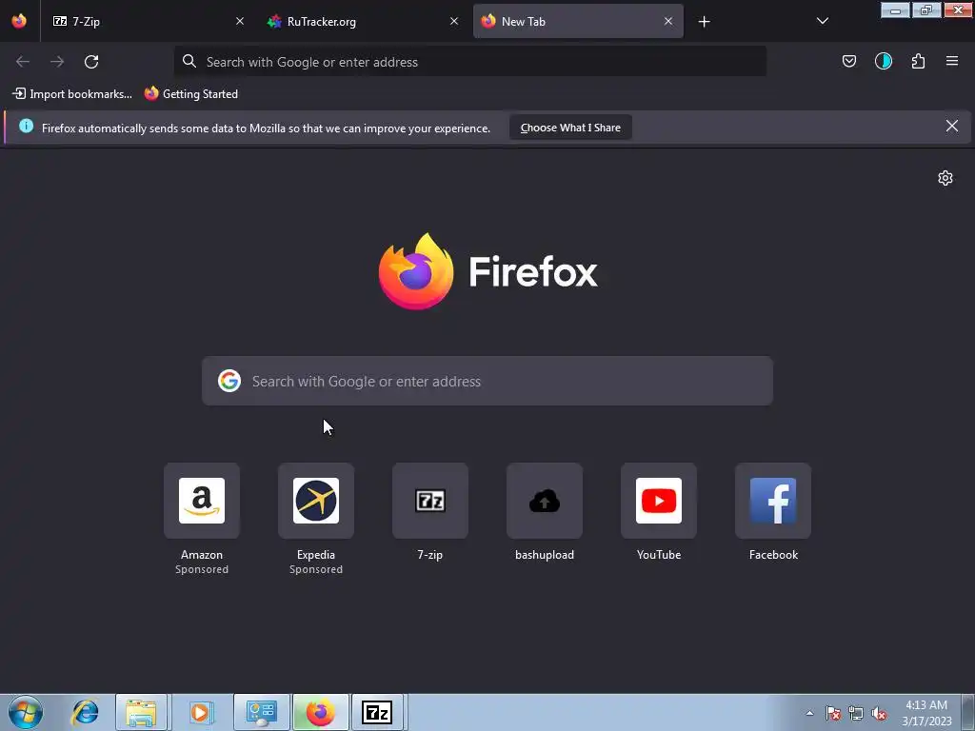Image resolution: width=975 pixels, height=731 pixels.
Task: Close the RuTracker.org tab
Action: click(x=454, y=21)
